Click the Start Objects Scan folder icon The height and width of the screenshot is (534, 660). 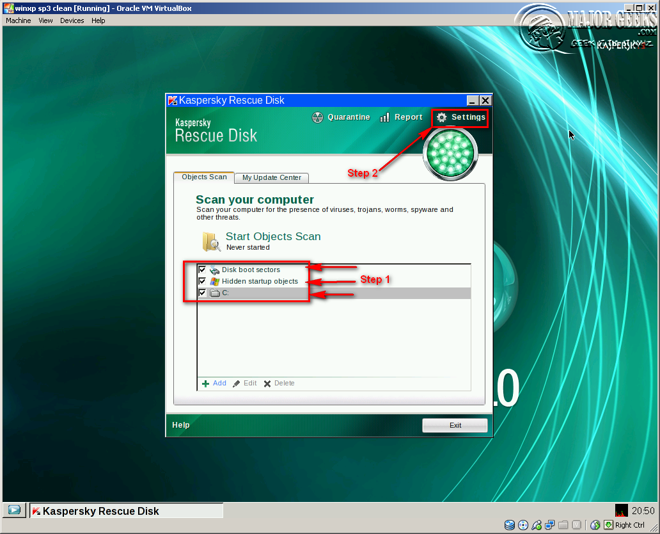pyautogui.click(x=210, y=242)
